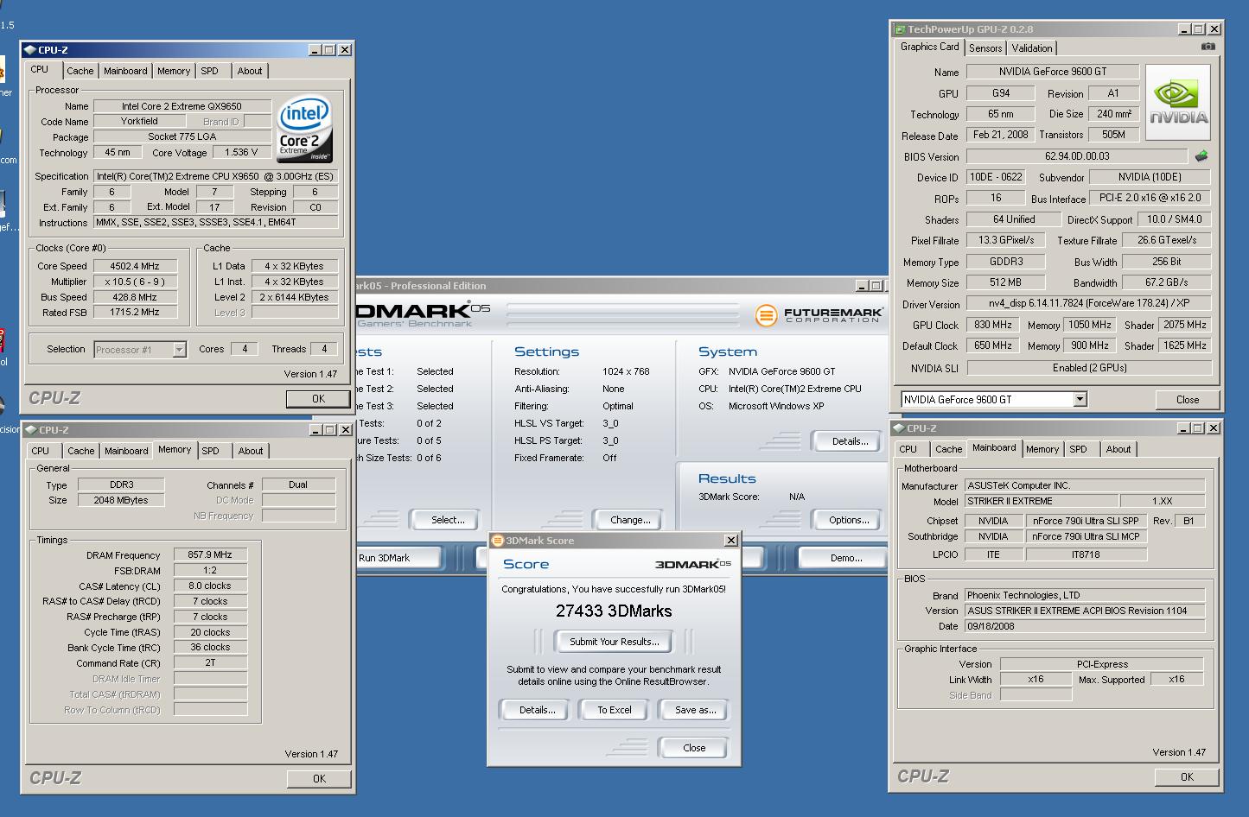
Task: Click the CAS# Latency 8.0 clocks value
Action: point(210,586)
